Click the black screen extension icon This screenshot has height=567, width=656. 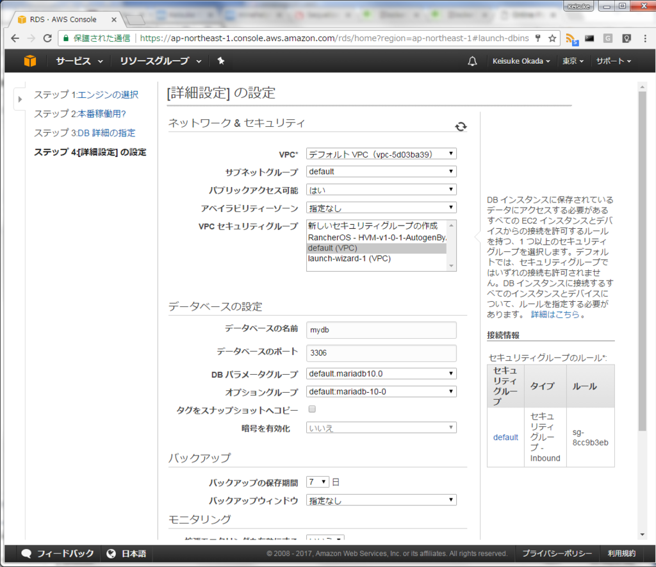pyautogui.click(x=589, y=38)
